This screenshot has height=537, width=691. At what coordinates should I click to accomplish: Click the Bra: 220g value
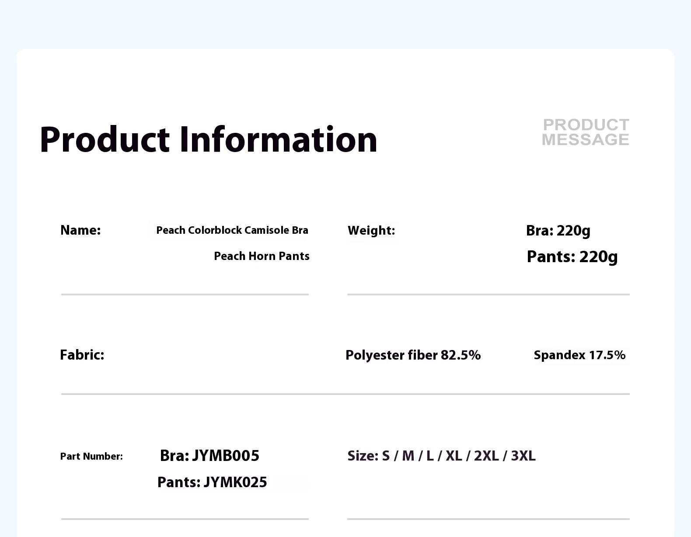[x=558, y=231]
